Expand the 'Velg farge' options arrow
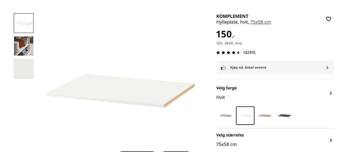The width and height of the screenshot is (345, 152). pos(331,93)
